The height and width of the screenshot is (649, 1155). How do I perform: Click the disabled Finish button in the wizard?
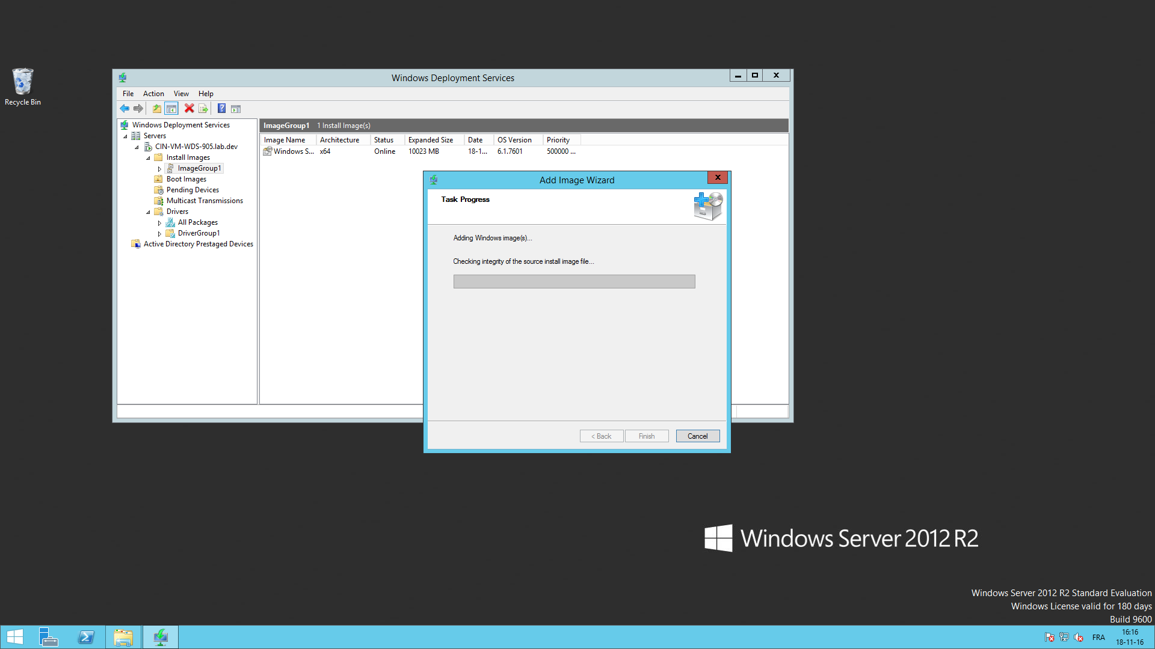tap(647, 436)
